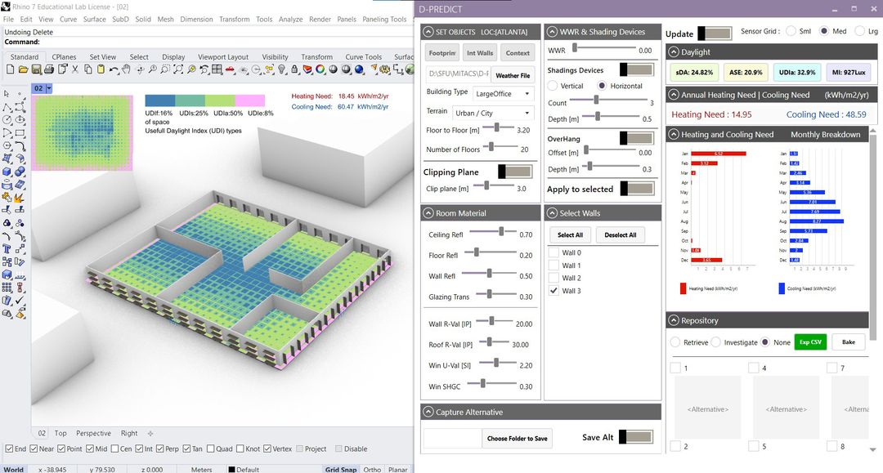Click the Perspective viewport tab at bottom
Image resolution: width=883 pixels, height=473 pixels.
(93, 434)
